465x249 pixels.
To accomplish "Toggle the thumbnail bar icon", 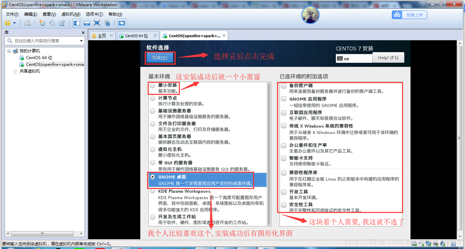I will 87,23.
